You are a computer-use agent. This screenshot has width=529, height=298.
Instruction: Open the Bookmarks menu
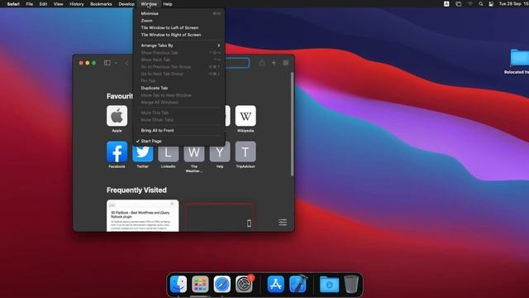pyautogui.click(x=101, y=4)
